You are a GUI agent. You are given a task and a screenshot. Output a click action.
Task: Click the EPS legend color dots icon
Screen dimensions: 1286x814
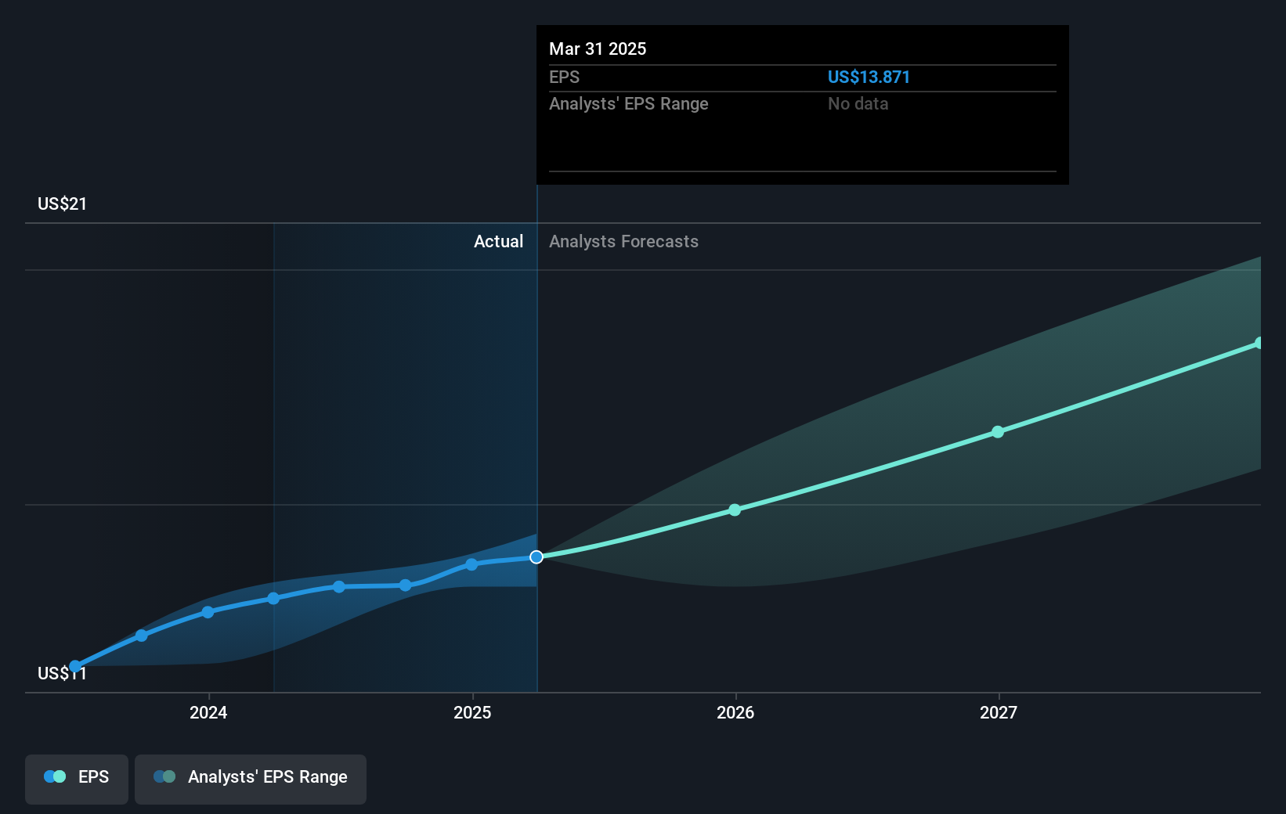click(55, 776)
